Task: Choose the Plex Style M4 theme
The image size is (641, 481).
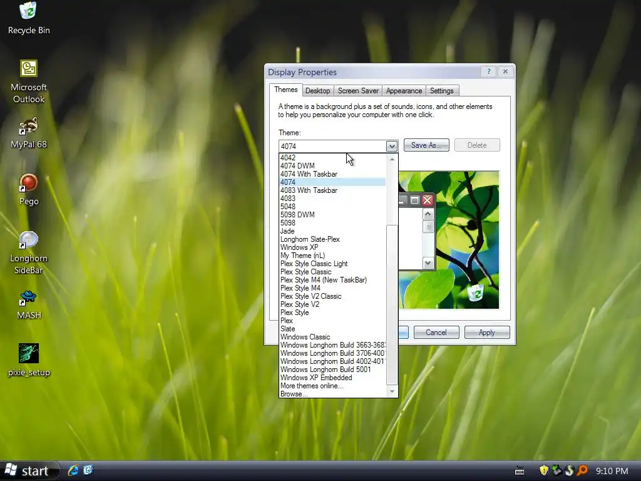Action: 332,288
